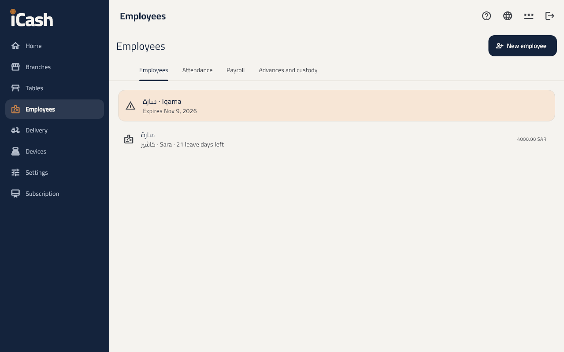The width and height of the screenshot is (564, 352).
Task: Select the Employees label in the sidebar
Action: (x=40, y=109)
